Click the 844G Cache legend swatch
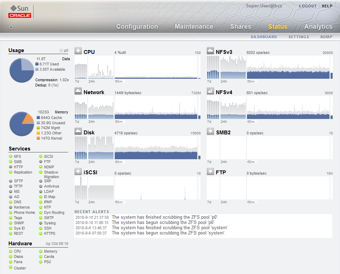 click(x=38, y=118)
